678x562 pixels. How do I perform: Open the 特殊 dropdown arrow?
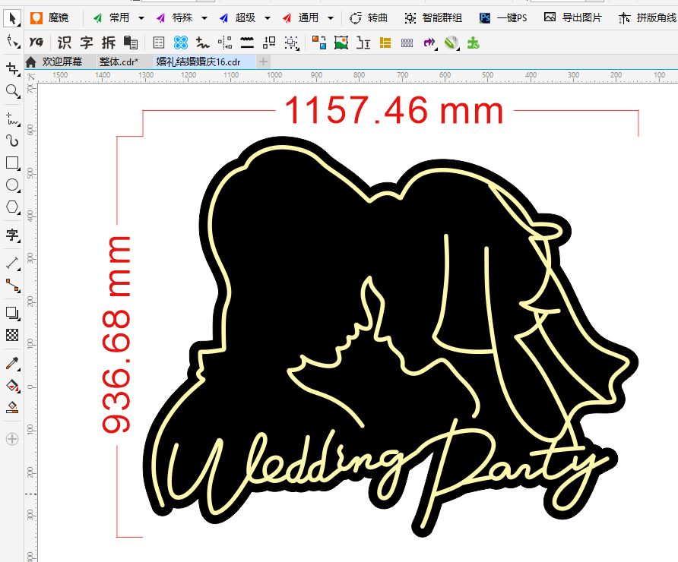(x=204, y=17)
